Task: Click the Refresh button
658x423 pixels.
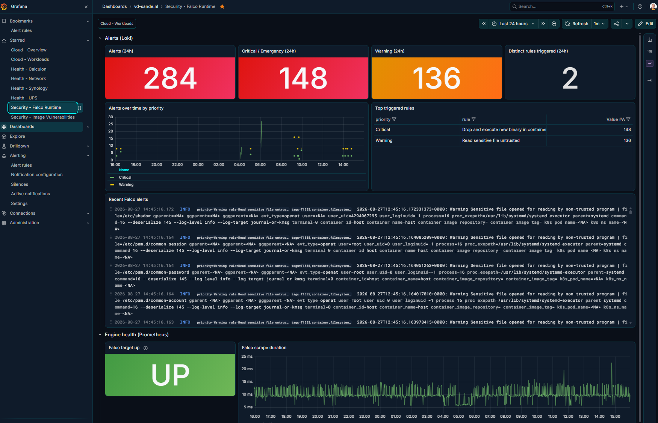Action: [576, 24]
